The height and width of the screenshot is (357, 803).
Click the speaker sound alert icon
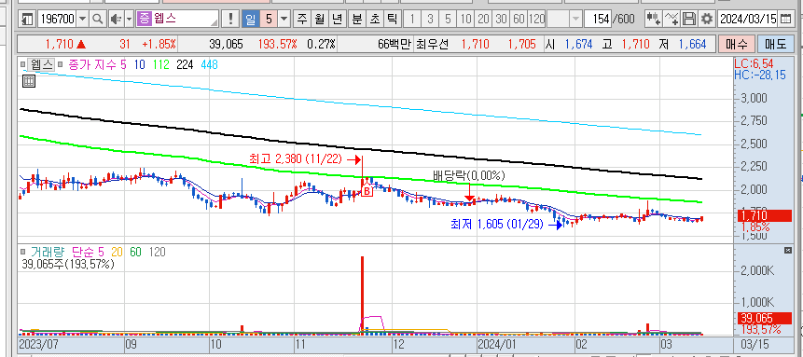pos(116,20)
